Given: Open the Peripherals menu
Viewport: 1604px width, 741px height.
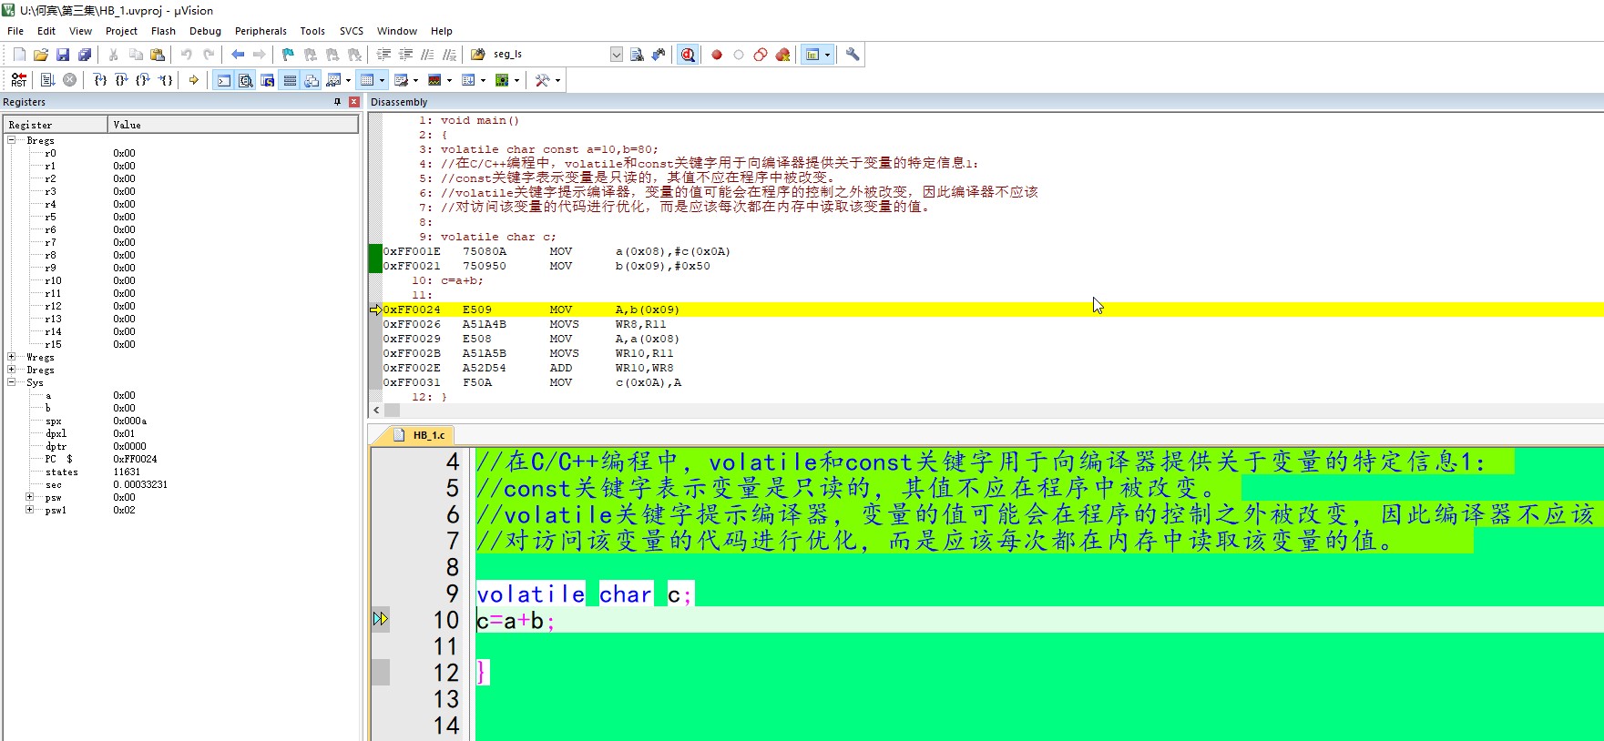Looking at the screenshot, I should click(261, 31).
